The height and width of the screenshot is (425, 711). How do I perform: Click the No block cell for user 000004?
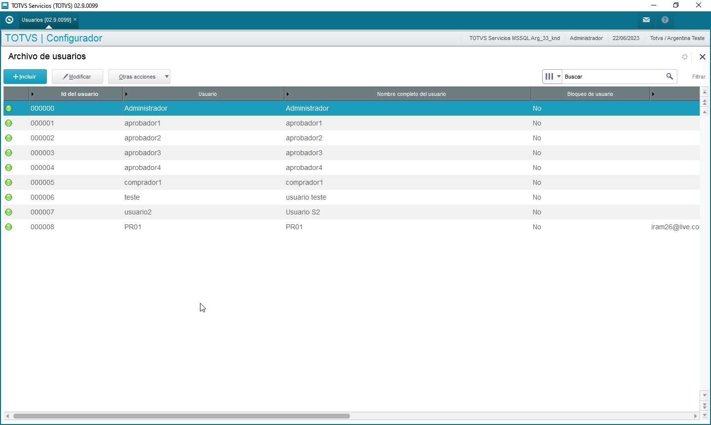[590, 168]
